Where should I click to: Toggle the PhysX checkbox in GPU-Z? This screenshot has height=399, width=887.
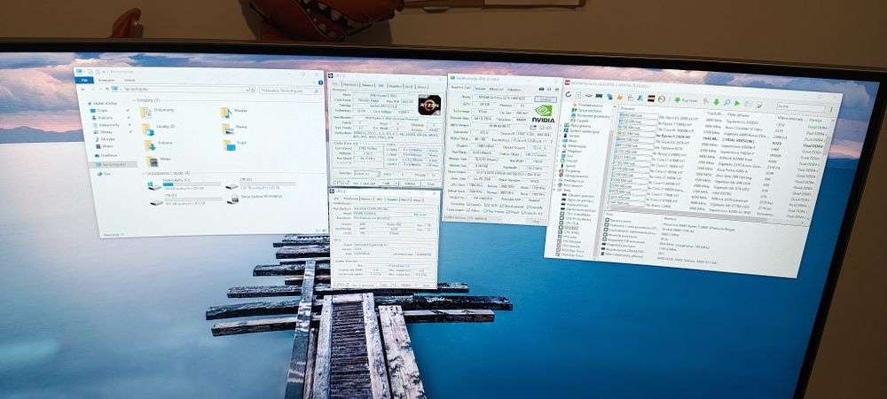pyautogui.click(x=506, y=212)
